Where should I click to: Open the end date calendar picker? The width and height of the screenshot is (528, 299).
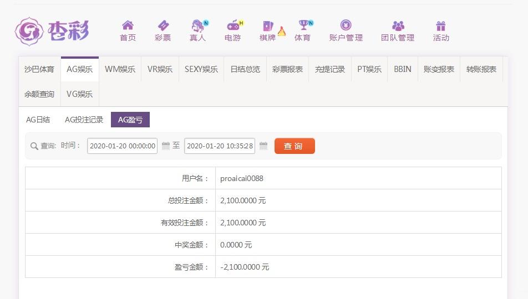[263, 146]
